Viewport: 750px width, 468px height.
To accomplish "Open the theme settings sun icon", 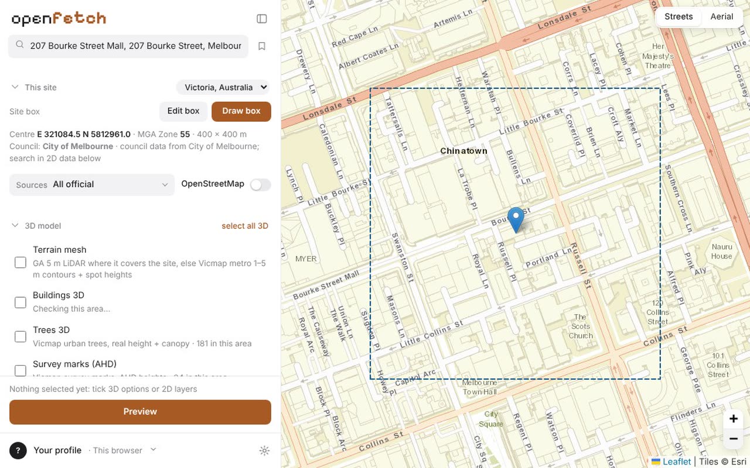I will pyautogui.click(x=264, y=450).
